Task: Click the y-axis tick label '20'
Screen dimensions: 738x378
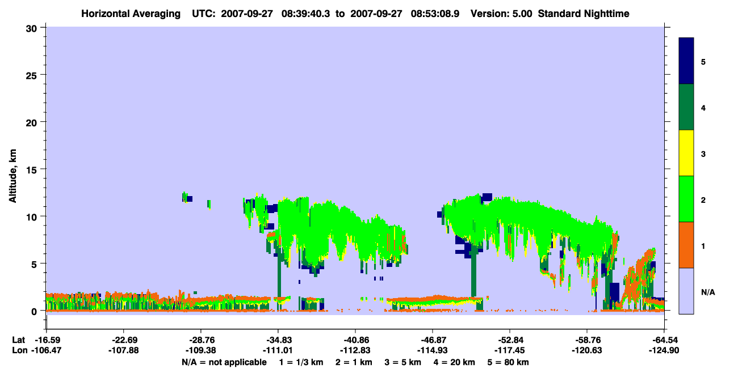Action: pos(33,122)
